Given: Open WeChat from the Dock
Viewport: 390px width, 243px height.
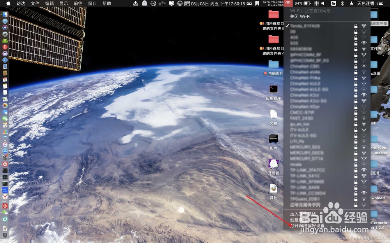Looking at the screenshot, I should [x=5, y=213].
